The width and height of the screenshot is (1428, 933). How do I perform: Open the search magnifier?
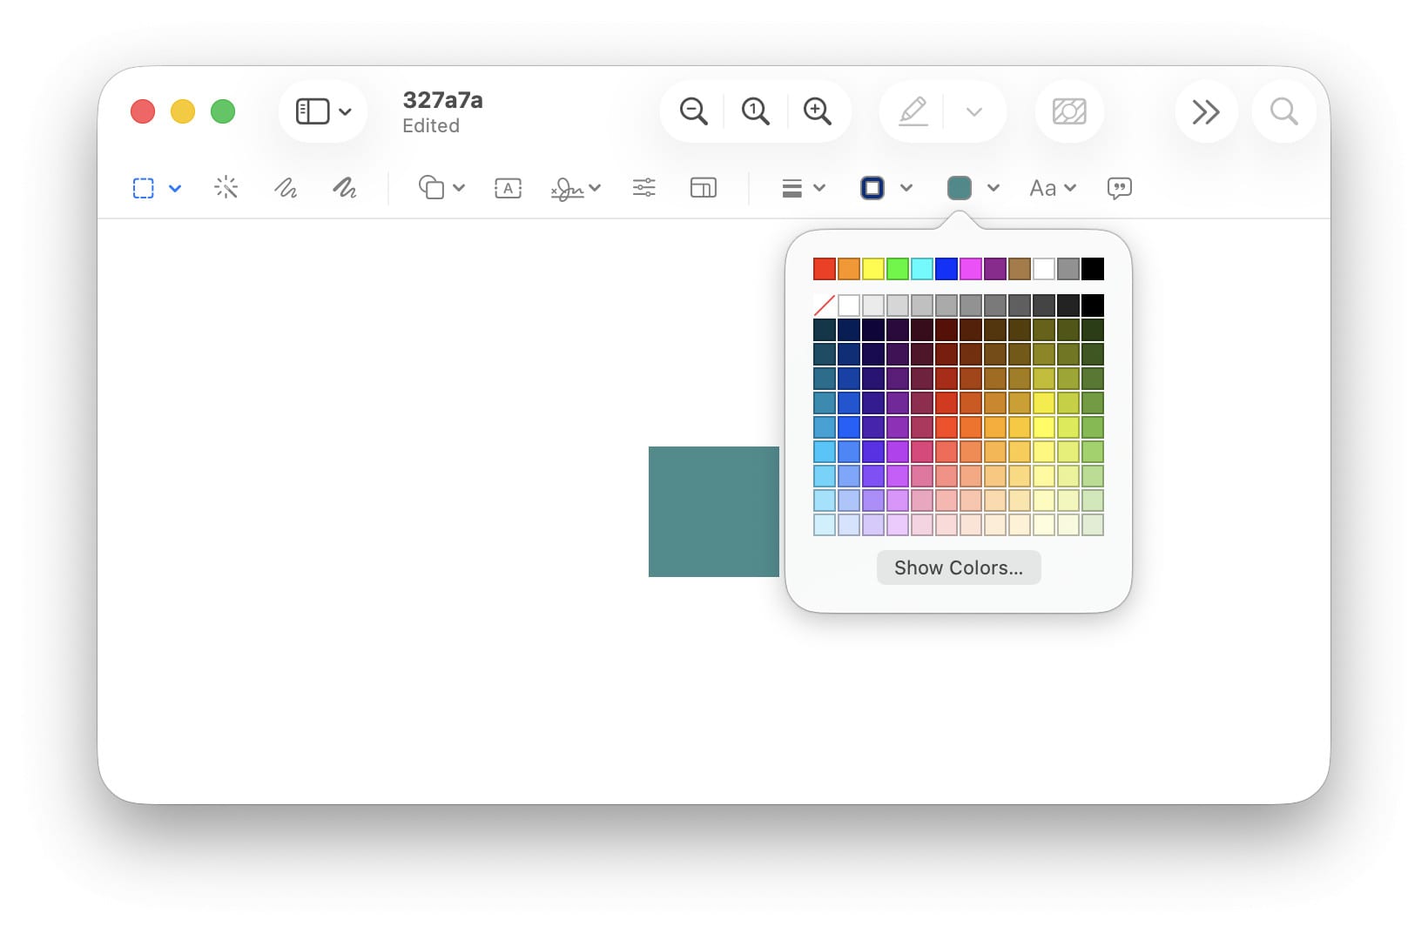pyautogui.click(x=1283, y=111)
